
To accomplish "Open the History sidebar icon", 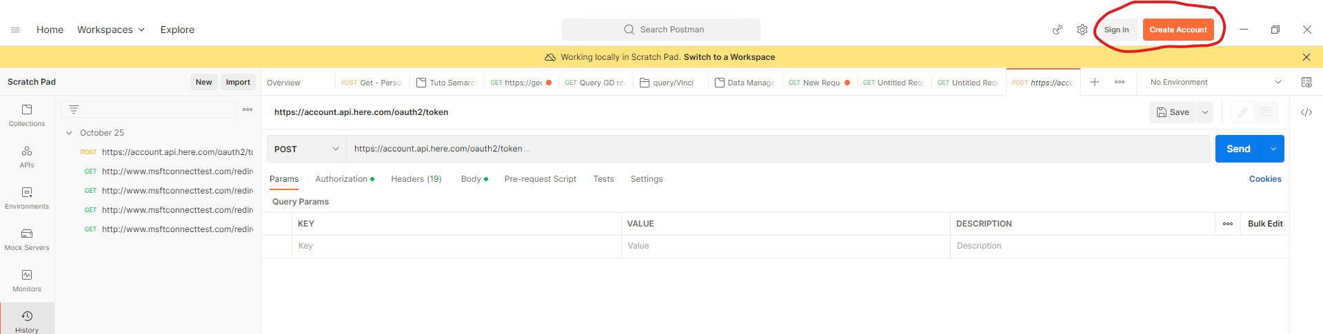I will point(27,320).
